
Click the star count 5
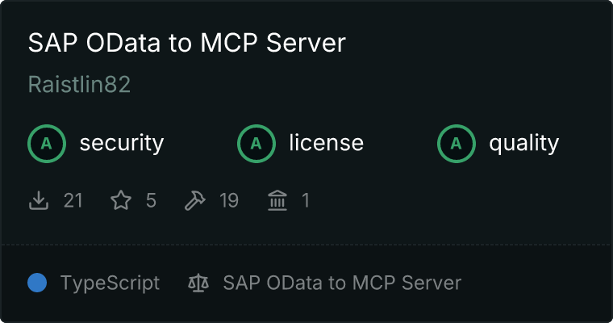[151, 200]
